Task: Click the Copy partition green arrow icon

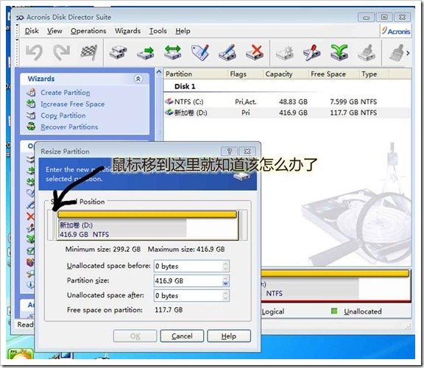Action: (x=146, y=52)
